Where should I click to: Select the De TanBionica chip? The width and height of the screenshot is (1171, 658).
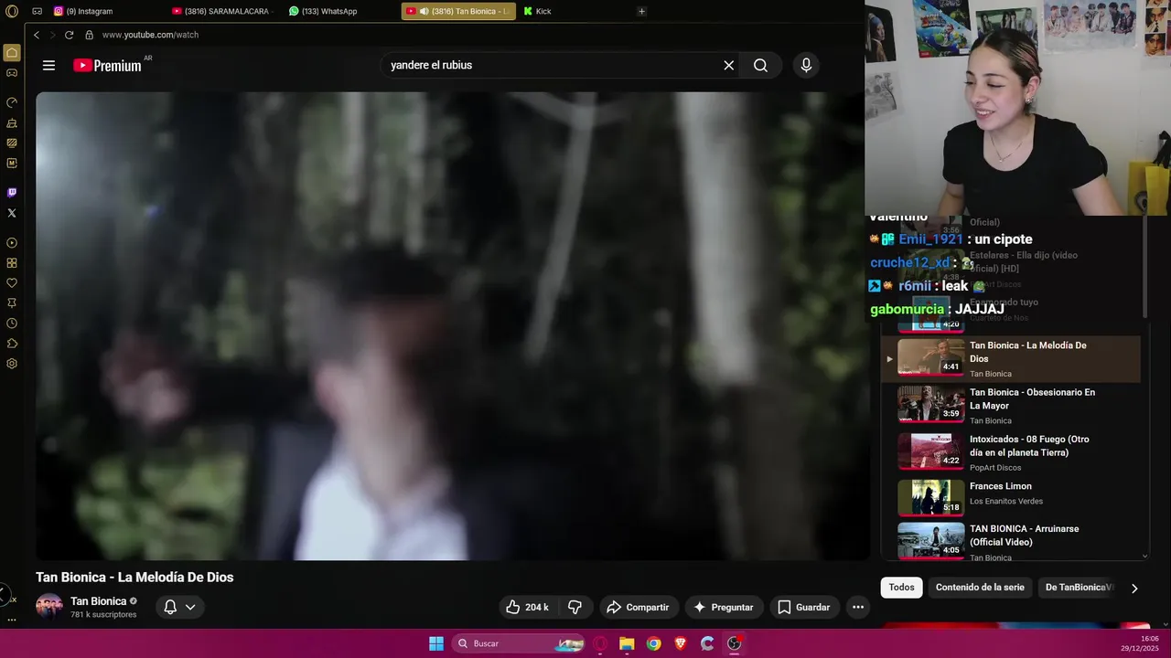[x=1080, y=588]
